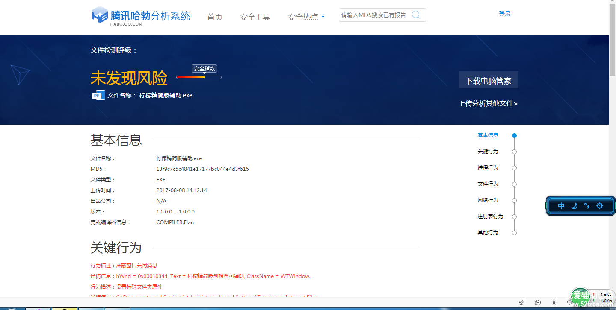Click the circle marker beside 其他行为
This screenshot has height=310, width=616.
coord(515,233)
